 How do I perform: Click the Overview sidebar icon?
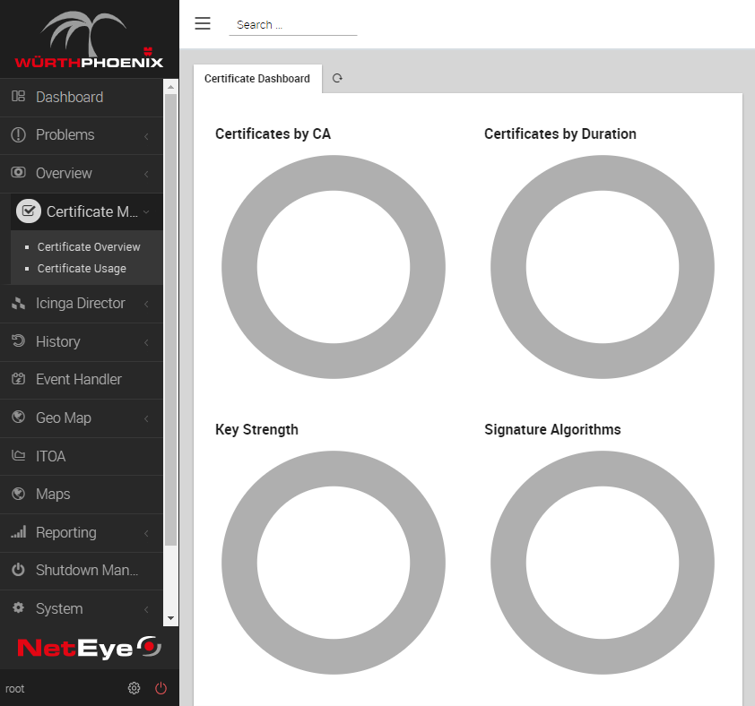[x=18, y=172]
